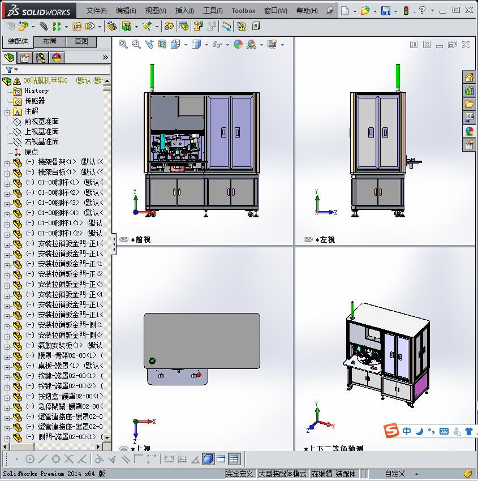This screenshot has width=478, height=481.
Task: Activate the Section View tool
Action: pos(162,45)
